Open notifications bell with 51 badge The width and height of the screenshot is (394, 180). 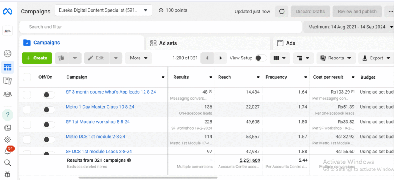[8, 151]
